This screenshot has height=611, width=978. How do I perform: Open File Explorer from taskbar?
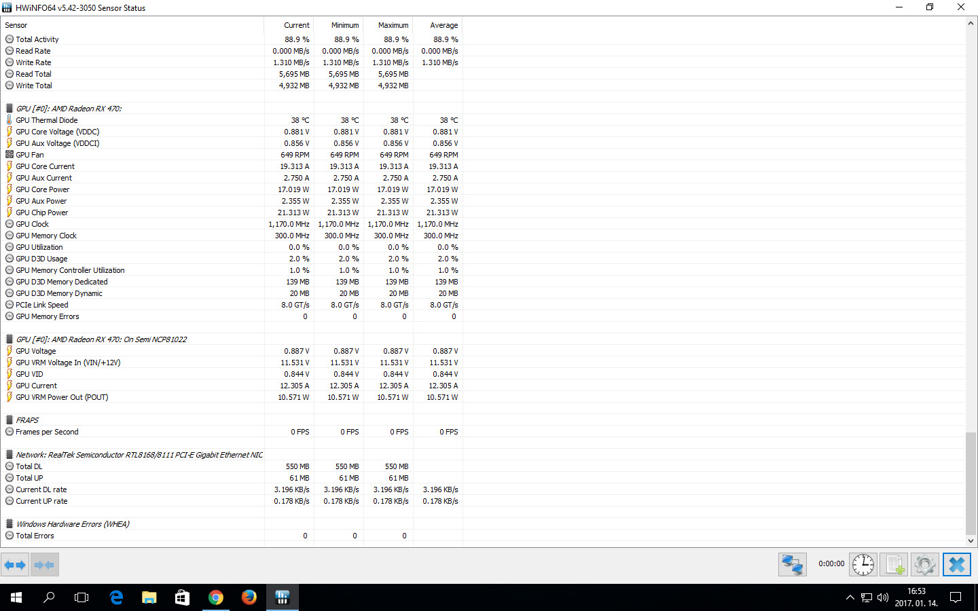149,597
